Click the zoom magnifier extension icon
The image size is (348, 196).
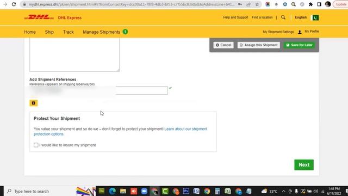(294, 4)
